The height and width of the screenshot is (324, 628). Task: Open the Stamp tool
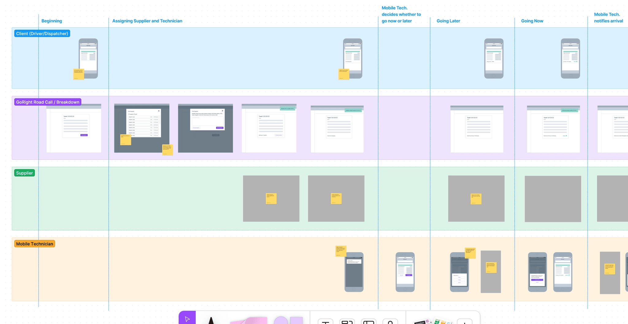tap(390, 321)
